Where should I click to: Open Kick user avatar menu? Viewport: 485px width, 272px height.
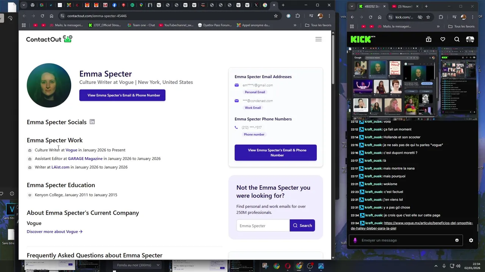coord(470,39)
